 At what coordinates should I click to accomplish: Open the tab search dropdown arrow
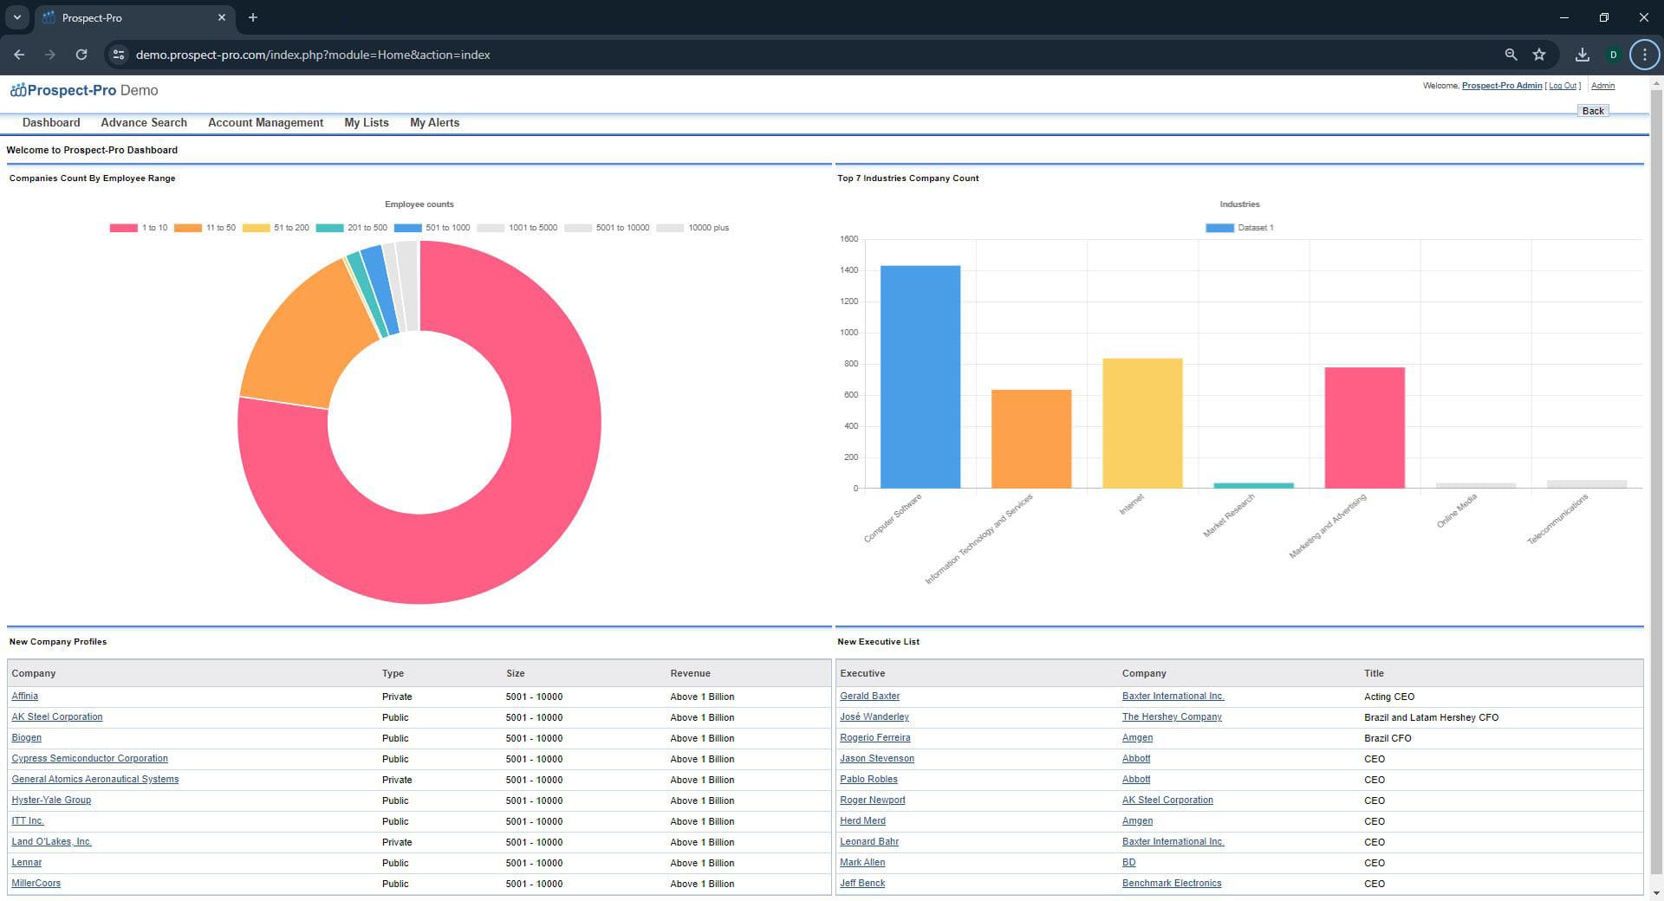[16, 17]
